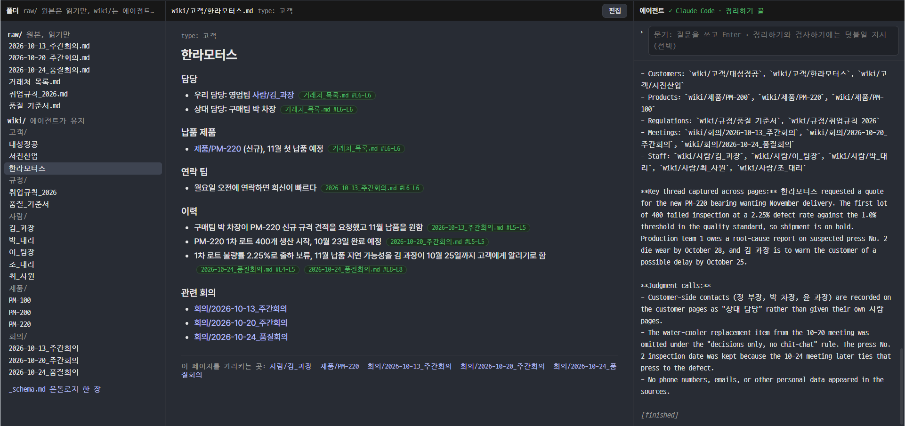The width and height of the screenshot is (905, 426).
Task: Follow backlink 사람/김_과장 in page footer
Action: [x=290, y=366]
